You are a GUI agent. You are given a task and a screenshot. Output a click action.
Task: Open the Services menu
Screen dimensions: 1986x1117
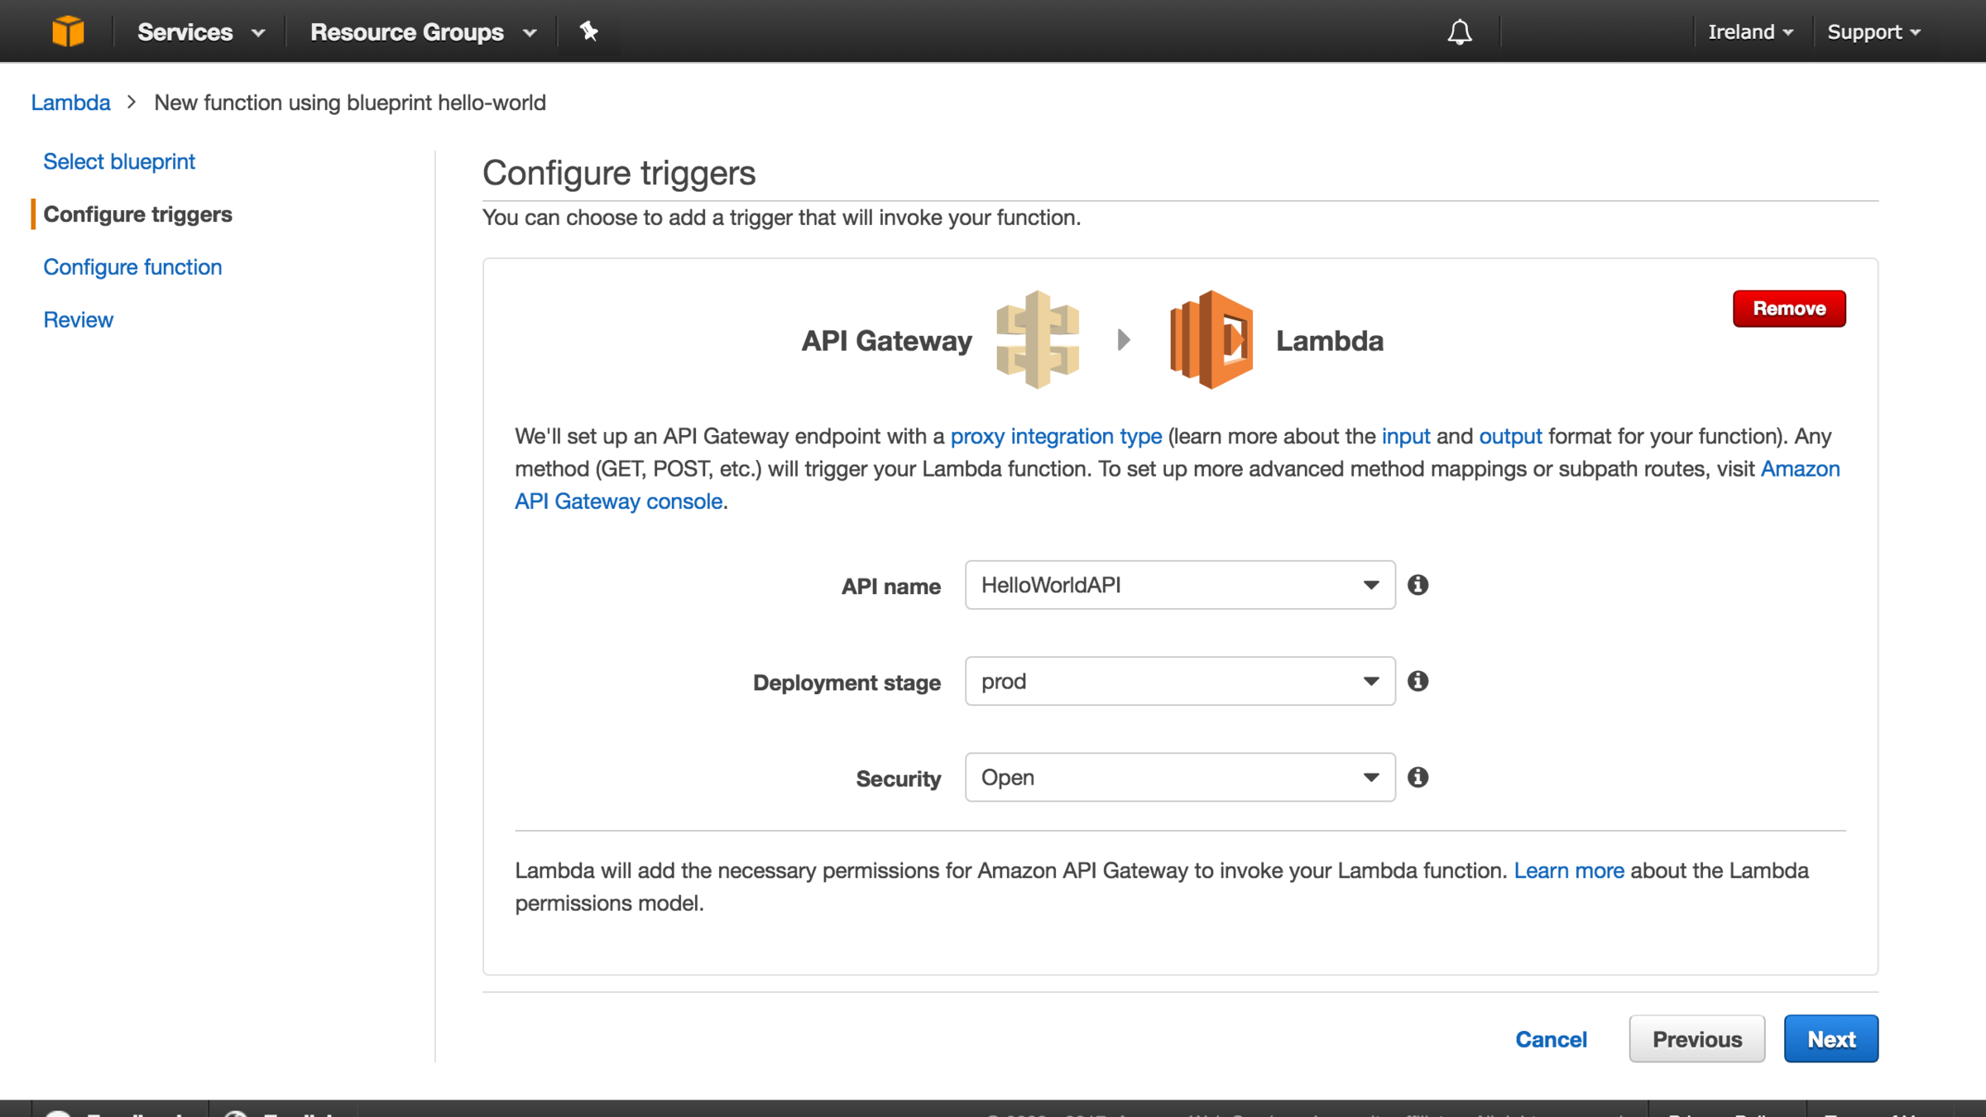point(200,32)
